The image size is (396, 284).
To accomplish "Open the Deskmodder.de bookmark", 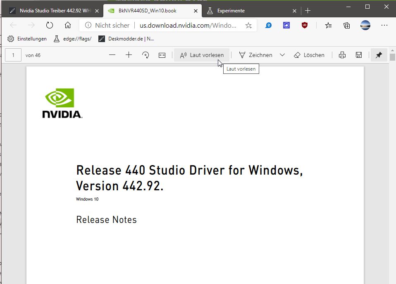I will coord(126,39).
